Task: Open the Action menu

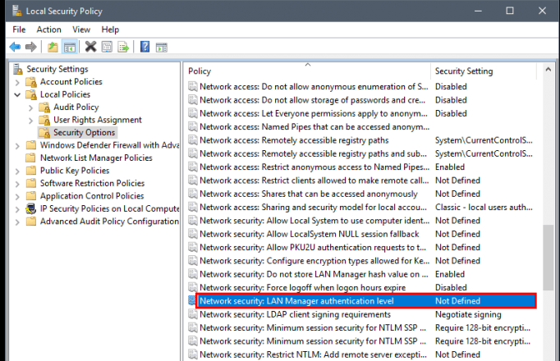Action: pos(48,30)
